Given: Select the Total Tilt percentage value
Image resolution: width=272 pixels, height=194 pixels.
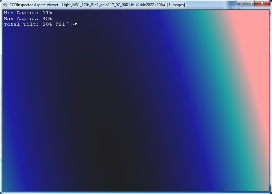Looking at the screenshot, I should (47, 24).
